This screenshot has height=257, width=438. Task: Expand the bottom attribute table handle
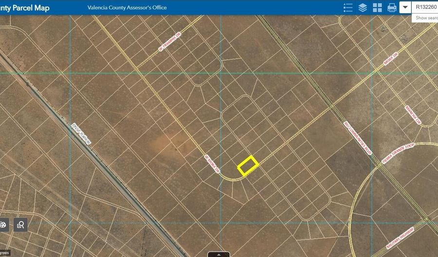(x=219, y=255)
